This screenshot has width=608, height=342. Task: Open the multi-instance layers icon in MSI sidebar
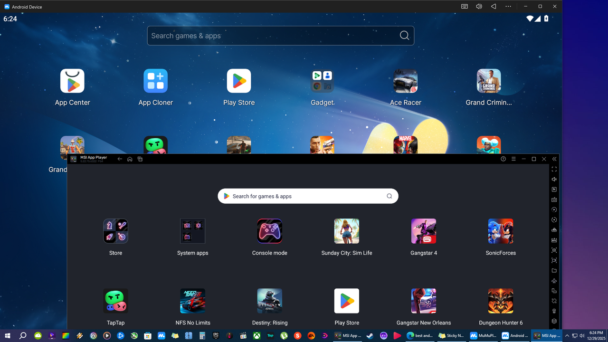554,321
